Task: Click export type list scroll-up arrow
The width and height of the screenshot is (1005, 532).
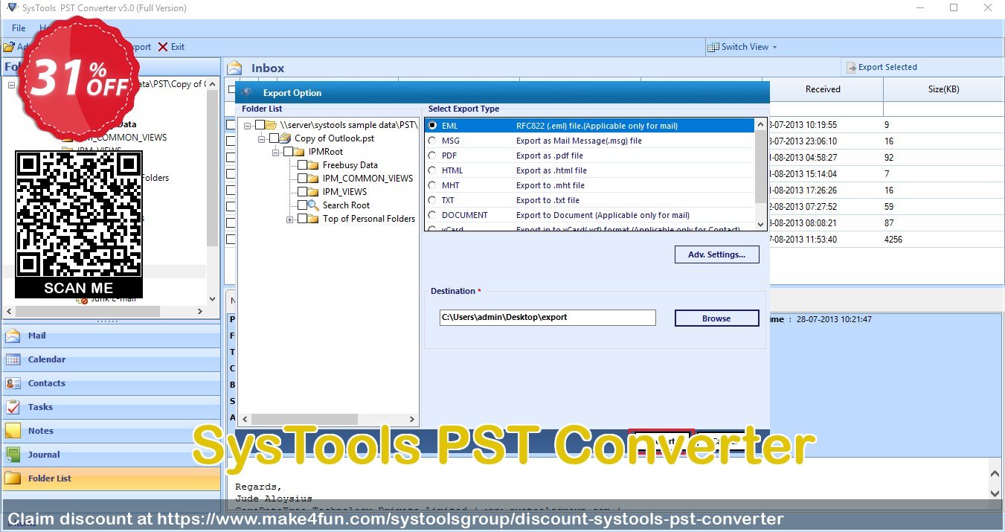Action: (x=760, y=123)
